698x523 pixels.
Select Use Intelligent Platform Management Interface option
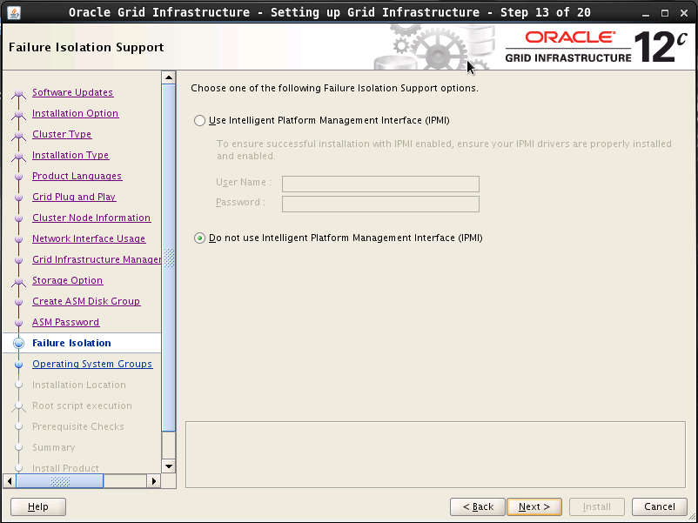click(x=200, y=121)
